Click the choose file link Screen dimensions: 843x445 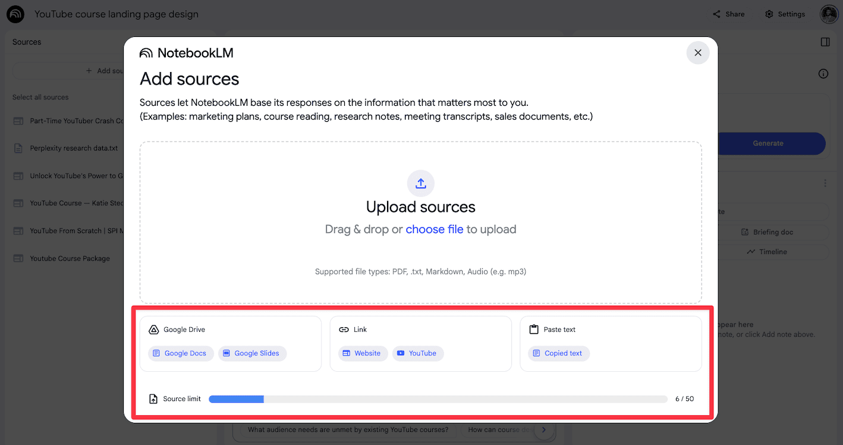pyautogui.click(x=435, y=229)
